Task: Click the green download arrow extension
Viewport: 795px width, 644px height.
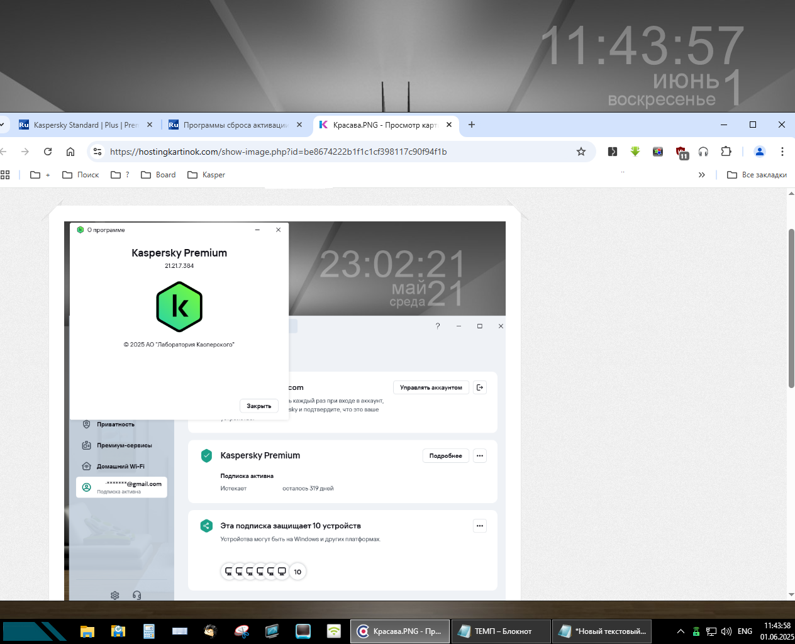Action: [x=635, y=152]
